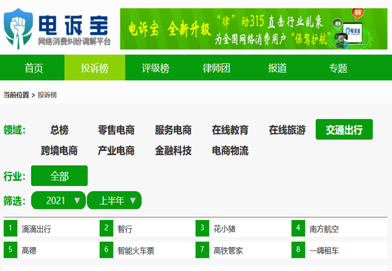Click the 电诉宝 shield fist logo
392x271 pixels.
click(x=18, y=29)
